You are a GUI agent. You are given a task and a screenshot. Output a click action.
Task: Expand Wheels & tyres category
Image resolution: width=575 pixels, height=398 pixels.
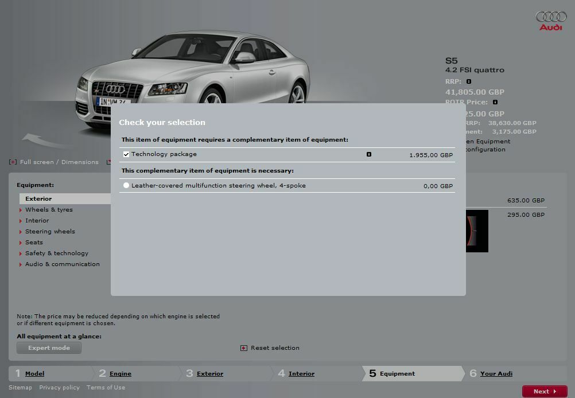pyautogui.click(x=49, y=210)
